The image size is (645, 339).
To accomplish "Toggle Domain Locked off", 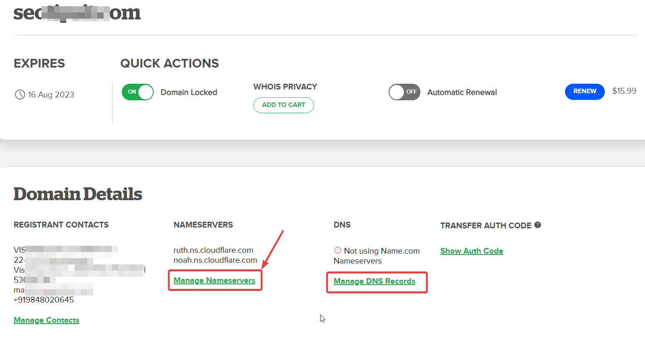I will pyautogui.click(x=137, y=92).
